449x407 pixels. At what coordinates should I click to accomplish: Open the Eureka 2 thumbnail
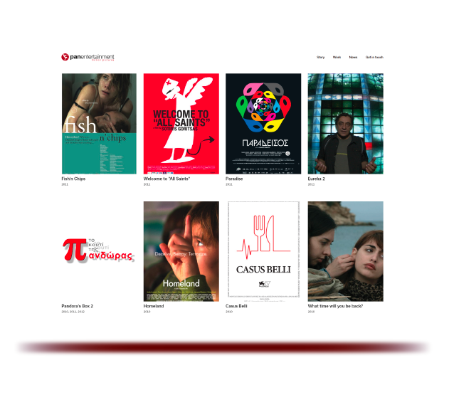tap(345, 123)
